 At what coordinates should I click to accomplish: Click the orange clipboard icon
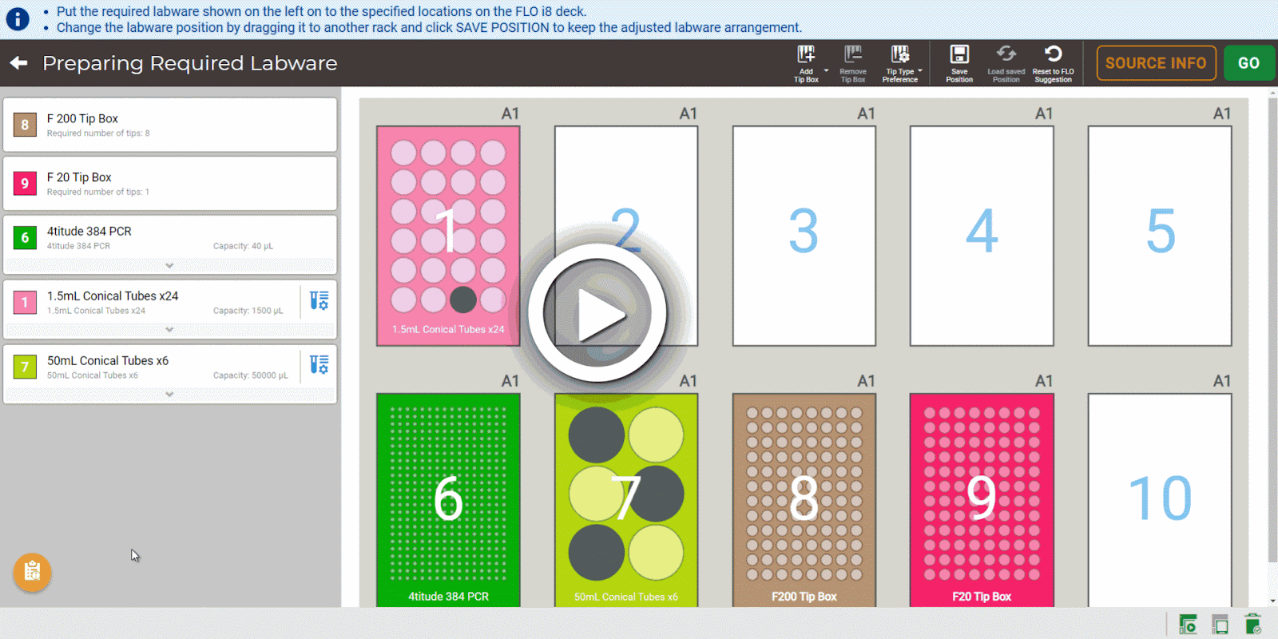pyautogui.click(x=32, y=572)
